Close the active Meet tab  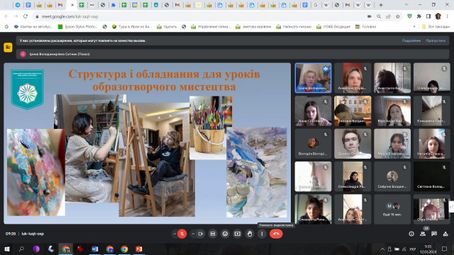(72, 5)
